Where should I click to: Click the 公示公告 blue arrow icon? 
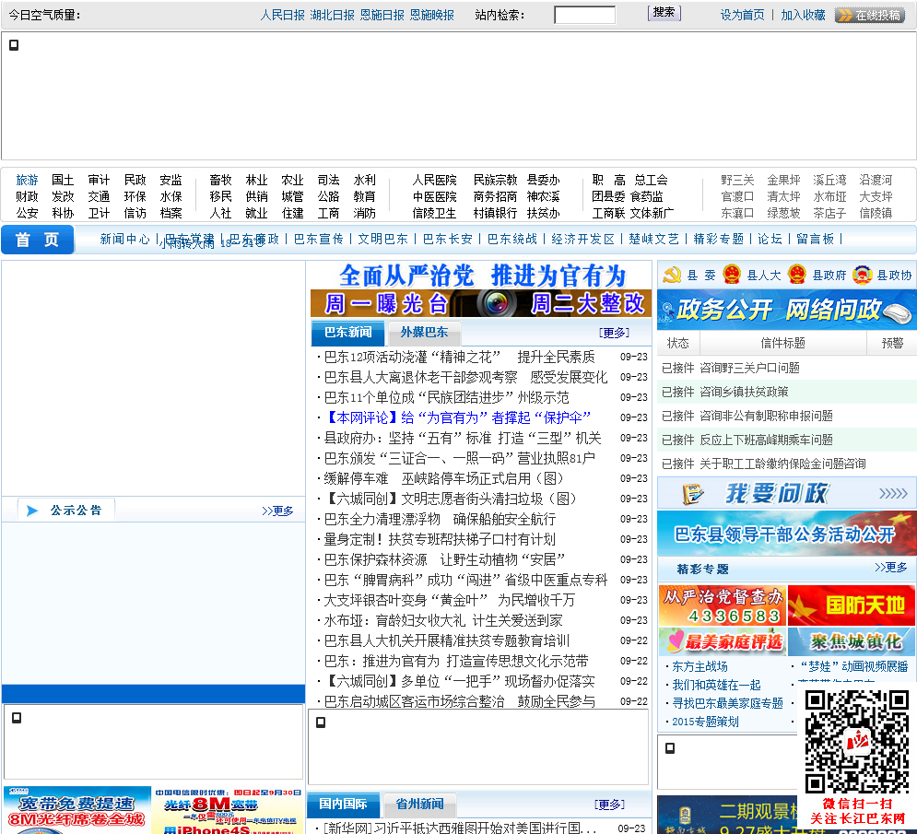pos(32,511)
